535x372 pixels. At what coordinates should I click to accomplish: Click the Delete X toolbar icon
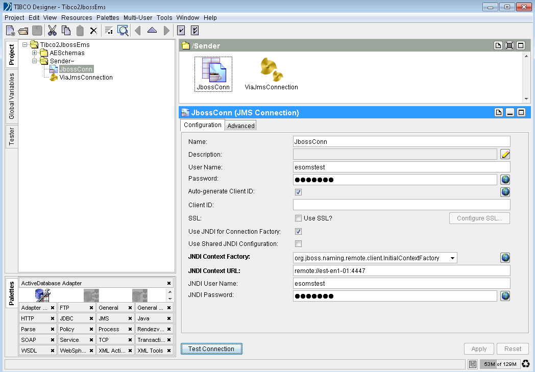click(93, 31)
